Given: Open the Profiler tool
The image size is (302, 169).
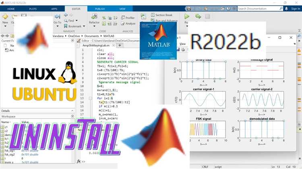Looking at the screenshot, I should coord(128,18).
